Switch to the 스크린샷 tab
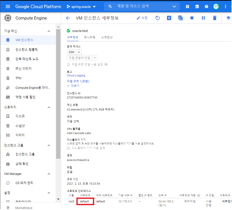This screenshot has width=232, height=210. click(x=107, y=37)
